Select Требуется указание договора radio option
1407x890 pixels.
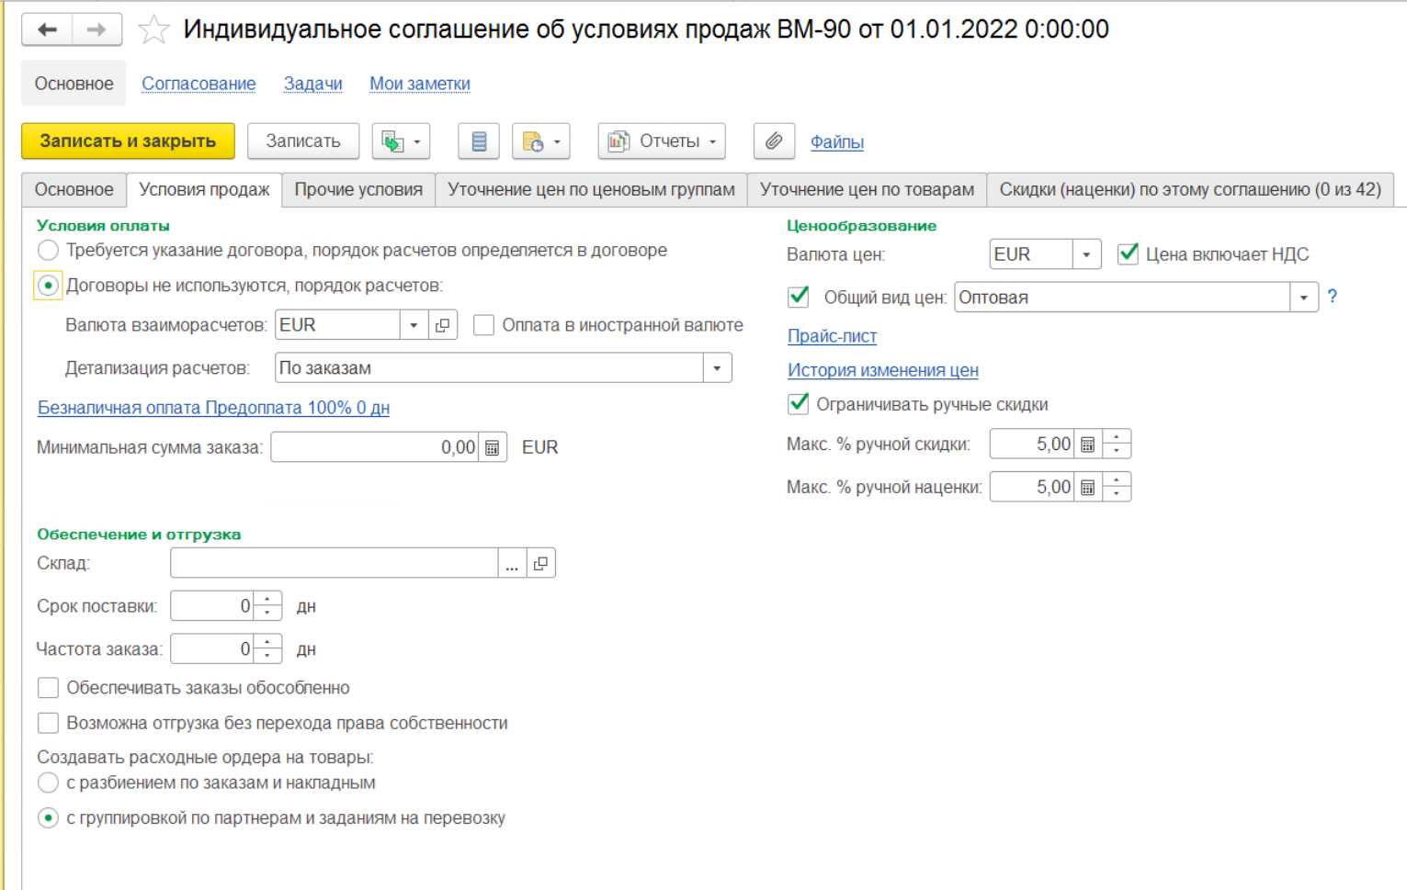point(49,251)
